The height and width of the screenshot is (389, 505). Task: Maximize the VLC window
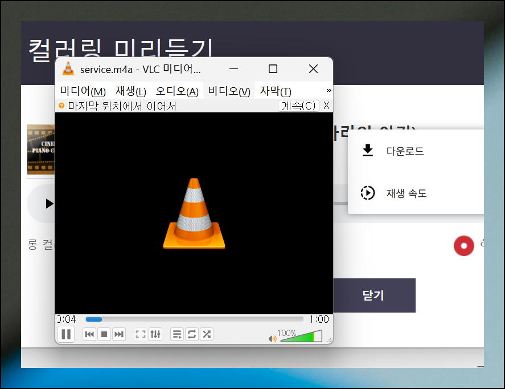tap(273, 68)
